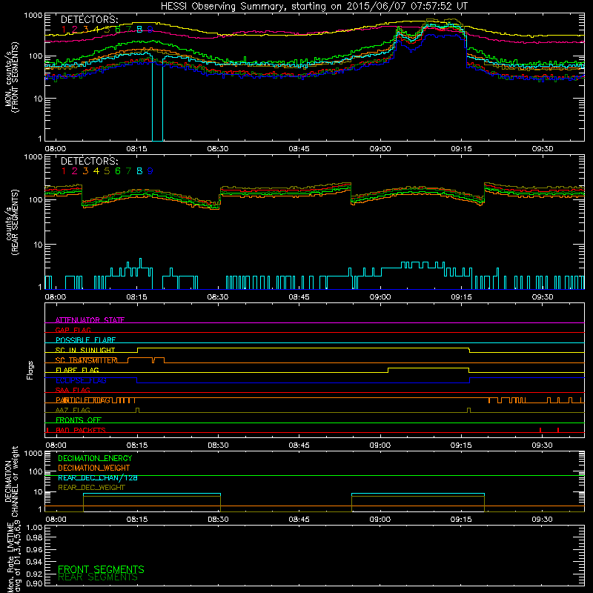Viewport: 593px width, 593px height.
Task: Click the FRONT SEGMENTS counts/s y-axis title
Action: pos(12,77)
